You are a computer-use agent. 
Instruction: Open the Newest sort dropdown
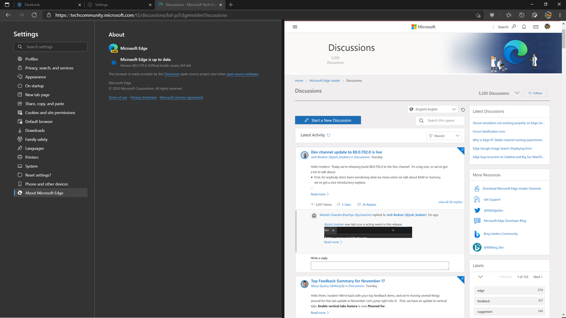tap(444, 136)
